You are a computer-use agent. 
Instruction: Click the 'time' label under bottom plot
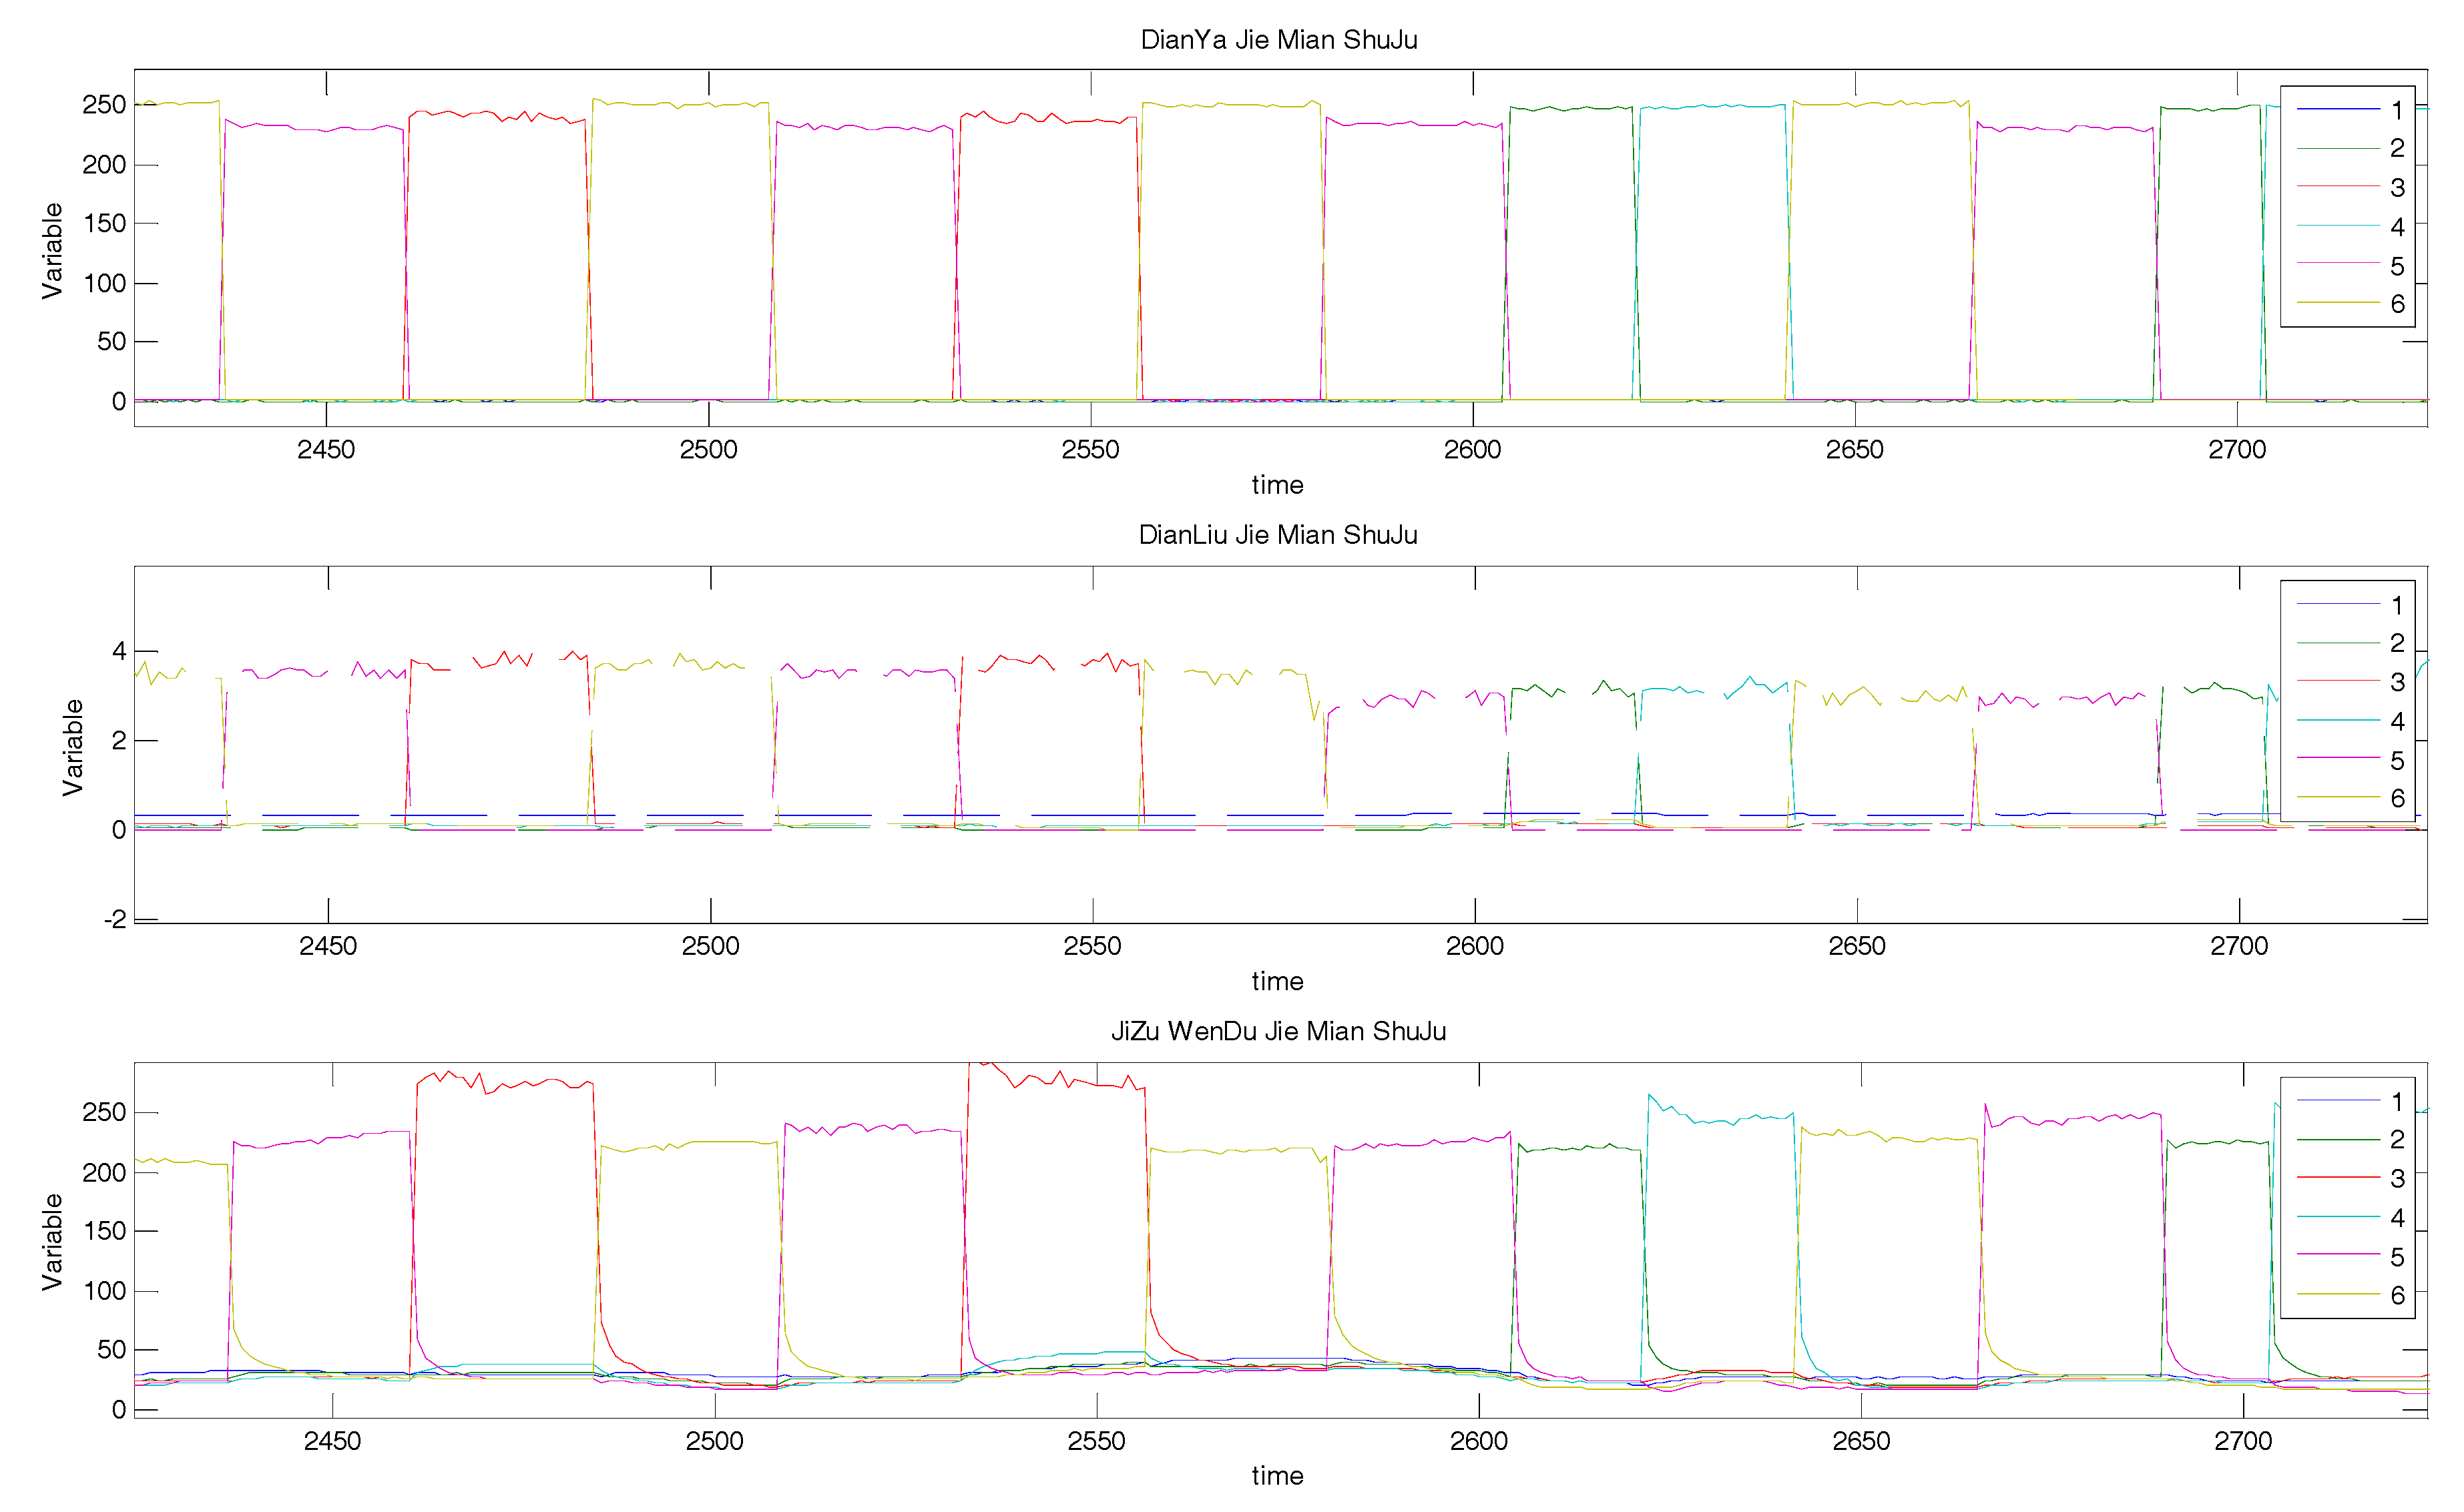pyautogui.click(x=1278, y=1476)
